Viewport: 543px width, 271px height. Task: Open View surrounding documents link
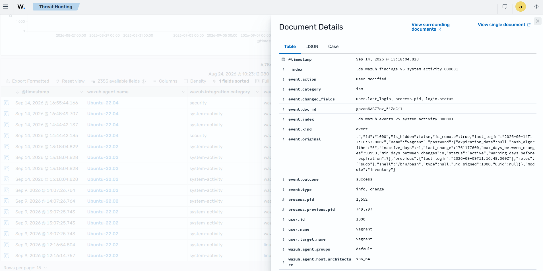430,27
